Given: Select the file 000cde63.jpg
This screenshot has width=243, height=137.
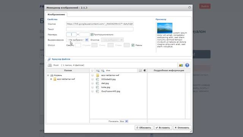Looking at the screenshot, I should [x=108, y=80].
